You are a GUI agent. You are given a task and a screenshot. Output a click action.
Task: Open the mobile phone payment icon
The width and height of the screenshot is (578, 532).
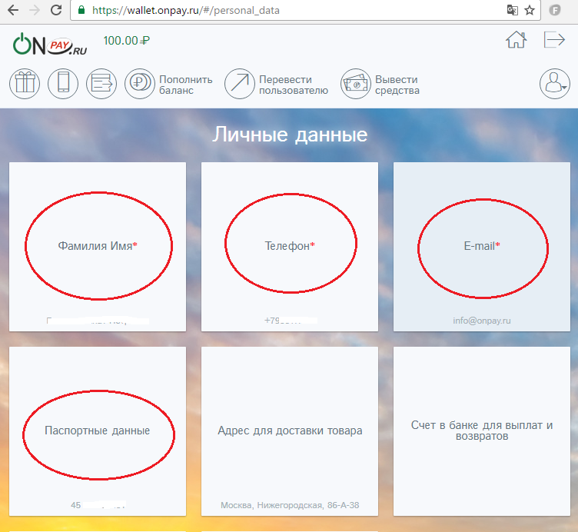click(x=63, y=83)
